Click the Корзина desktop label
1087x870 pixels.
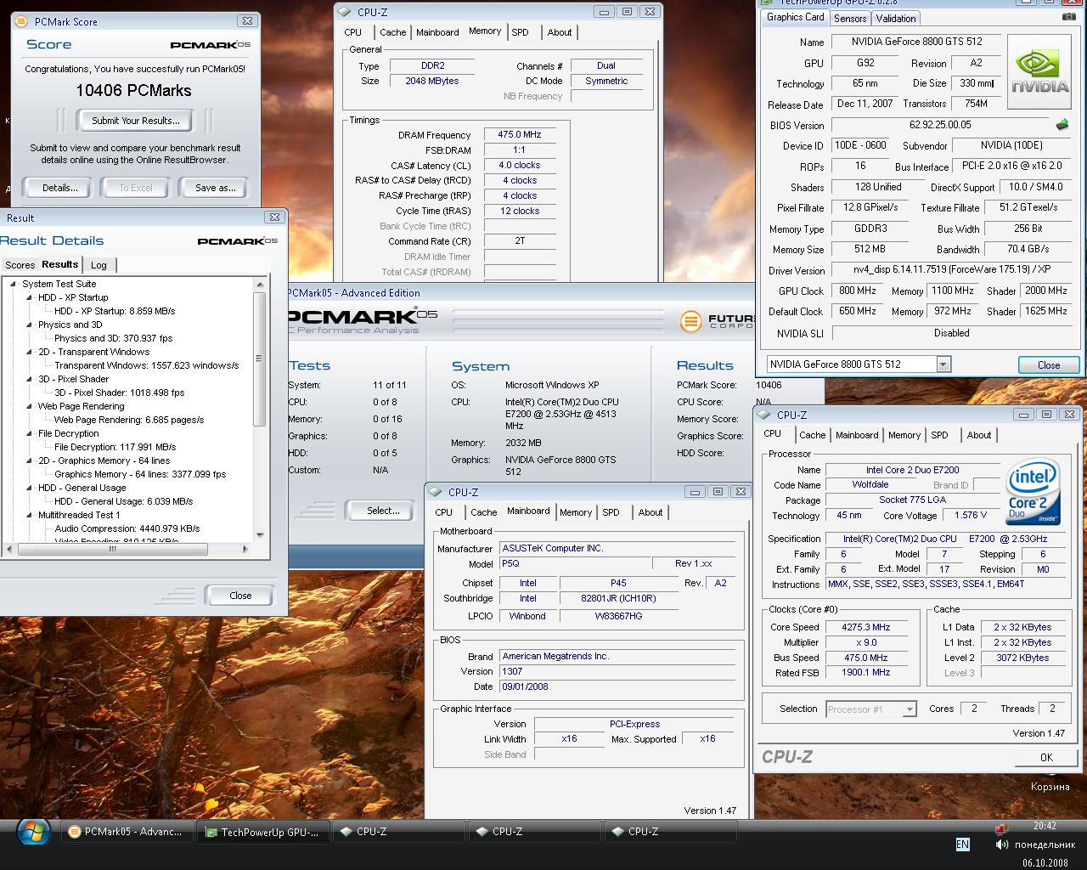pos(1050,787)
